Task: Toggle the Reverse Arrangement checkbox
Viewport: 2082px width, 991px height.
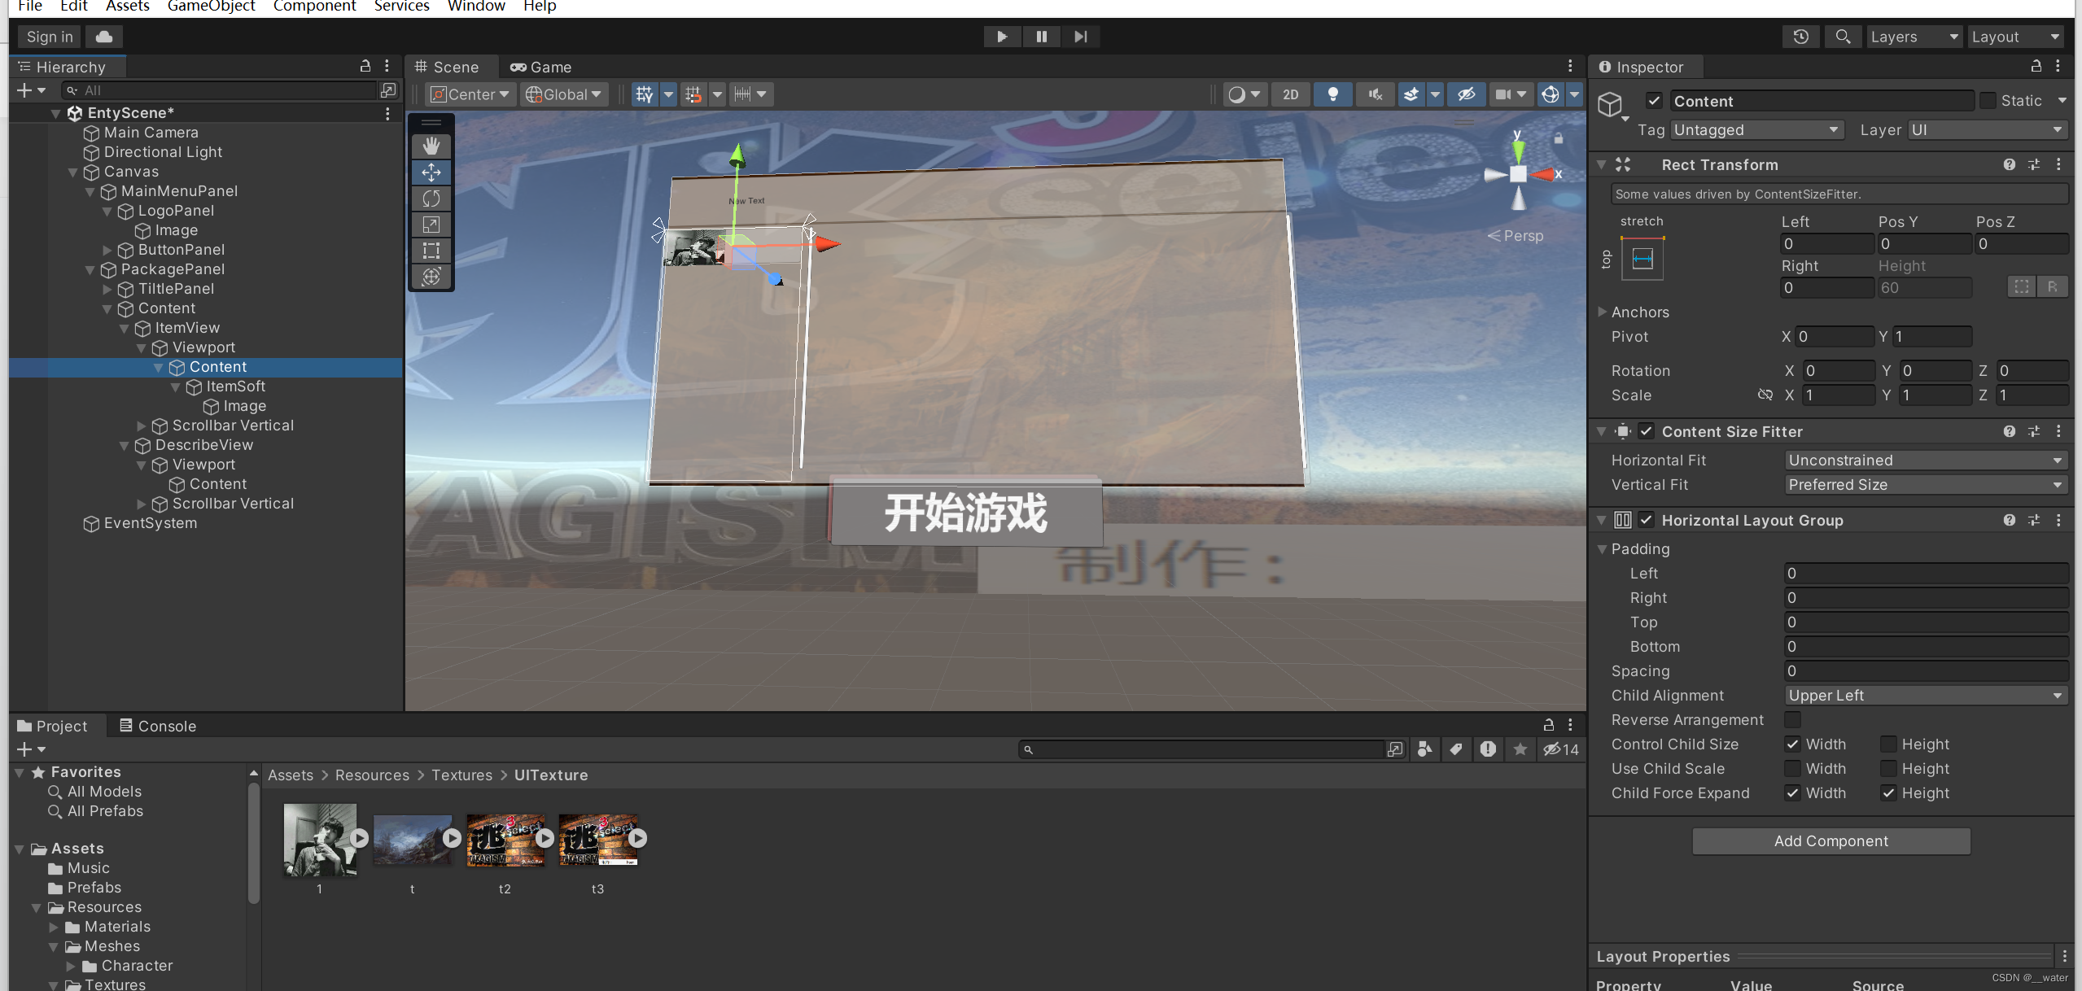Action: coord(1792,719)
